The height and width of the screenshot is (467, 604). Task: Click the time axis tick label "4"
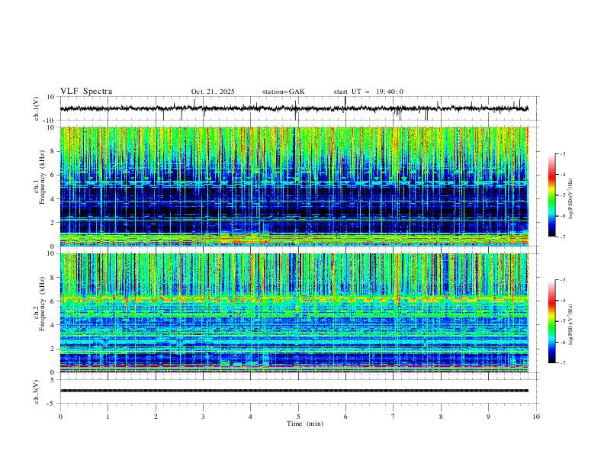(x=250, y=417)
